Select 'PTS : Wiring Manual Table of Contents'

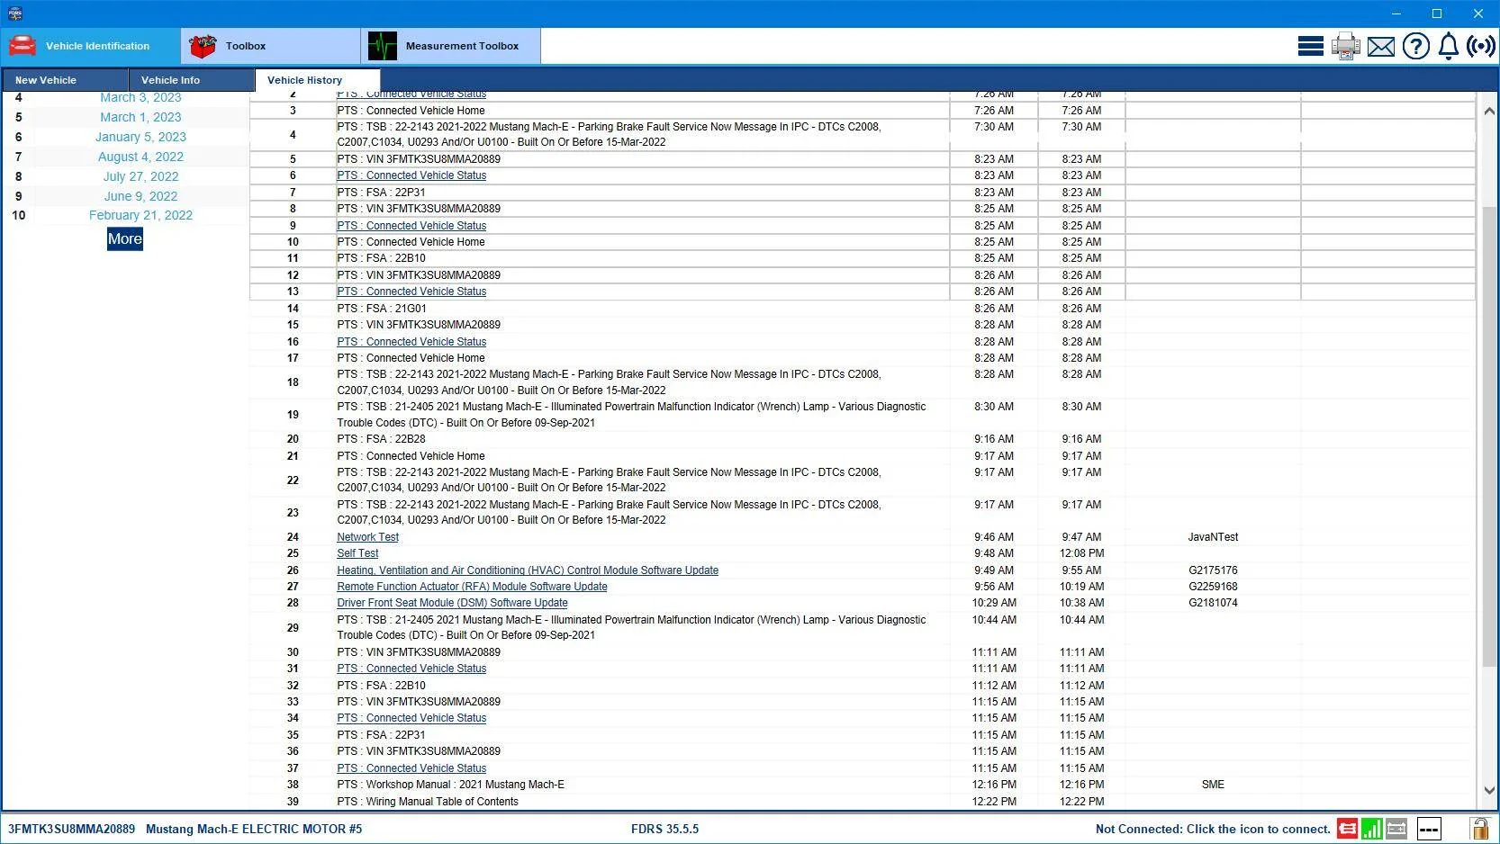pos(428,802)
